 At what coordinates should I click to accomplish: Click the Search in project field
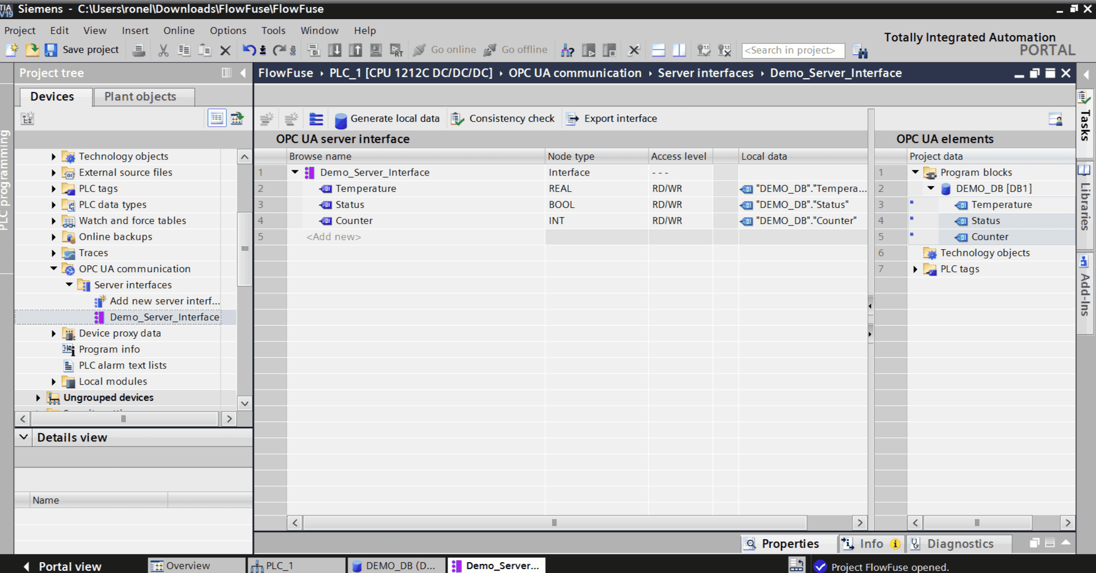tap(793, 50)
